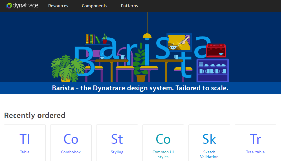Open the Common UI styles card
Viewport: 281px width, 161px height.
pyautogui.click(x=163, y=143)
